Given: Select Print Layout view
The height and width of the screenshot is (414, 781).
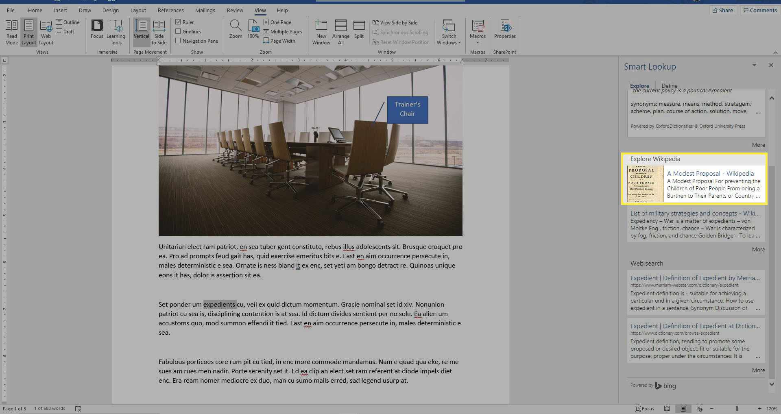Looking at the screenshot, I should 28,32.
